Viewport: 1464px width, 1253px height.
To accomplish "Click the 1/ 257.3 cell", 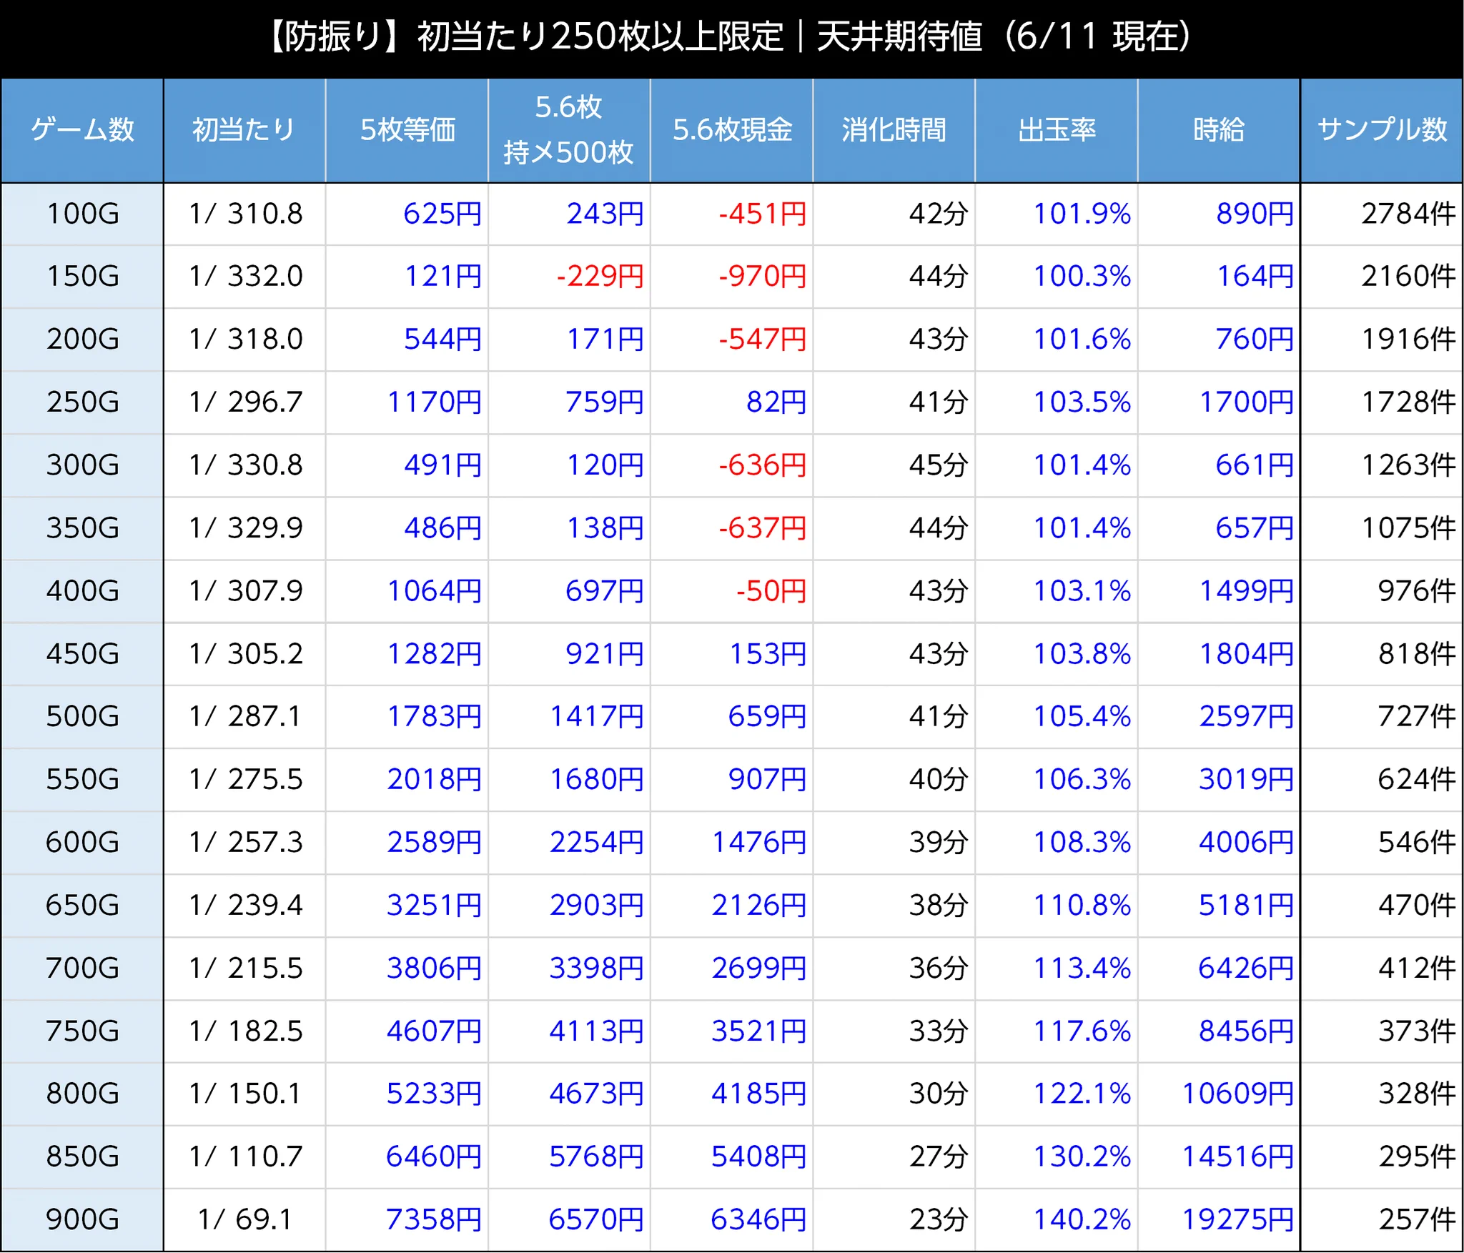I will pyautogui.click(x=245, y=842).
